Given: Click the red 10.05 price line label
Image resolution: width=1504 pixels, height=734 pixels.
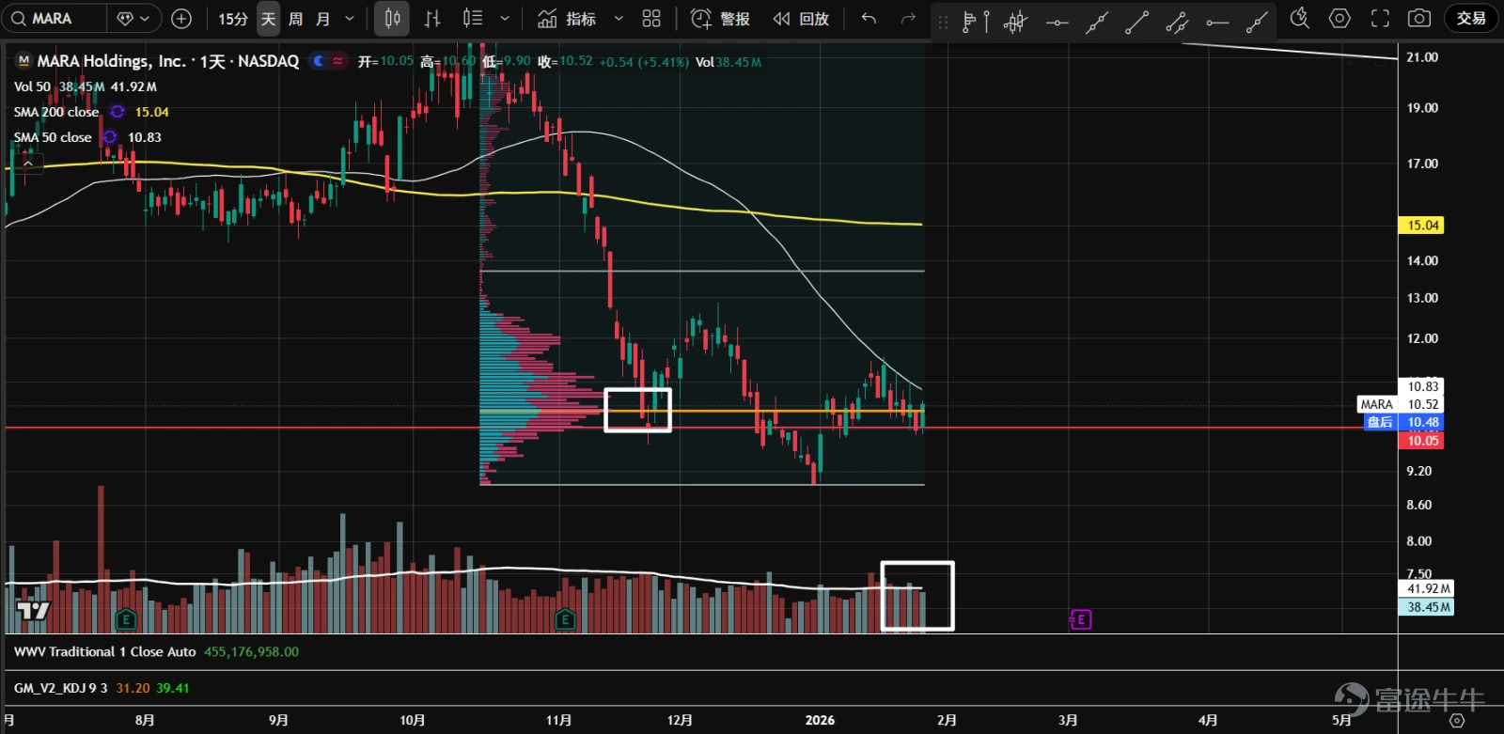Looking at the screenshot, I should tap(1421, 441).
